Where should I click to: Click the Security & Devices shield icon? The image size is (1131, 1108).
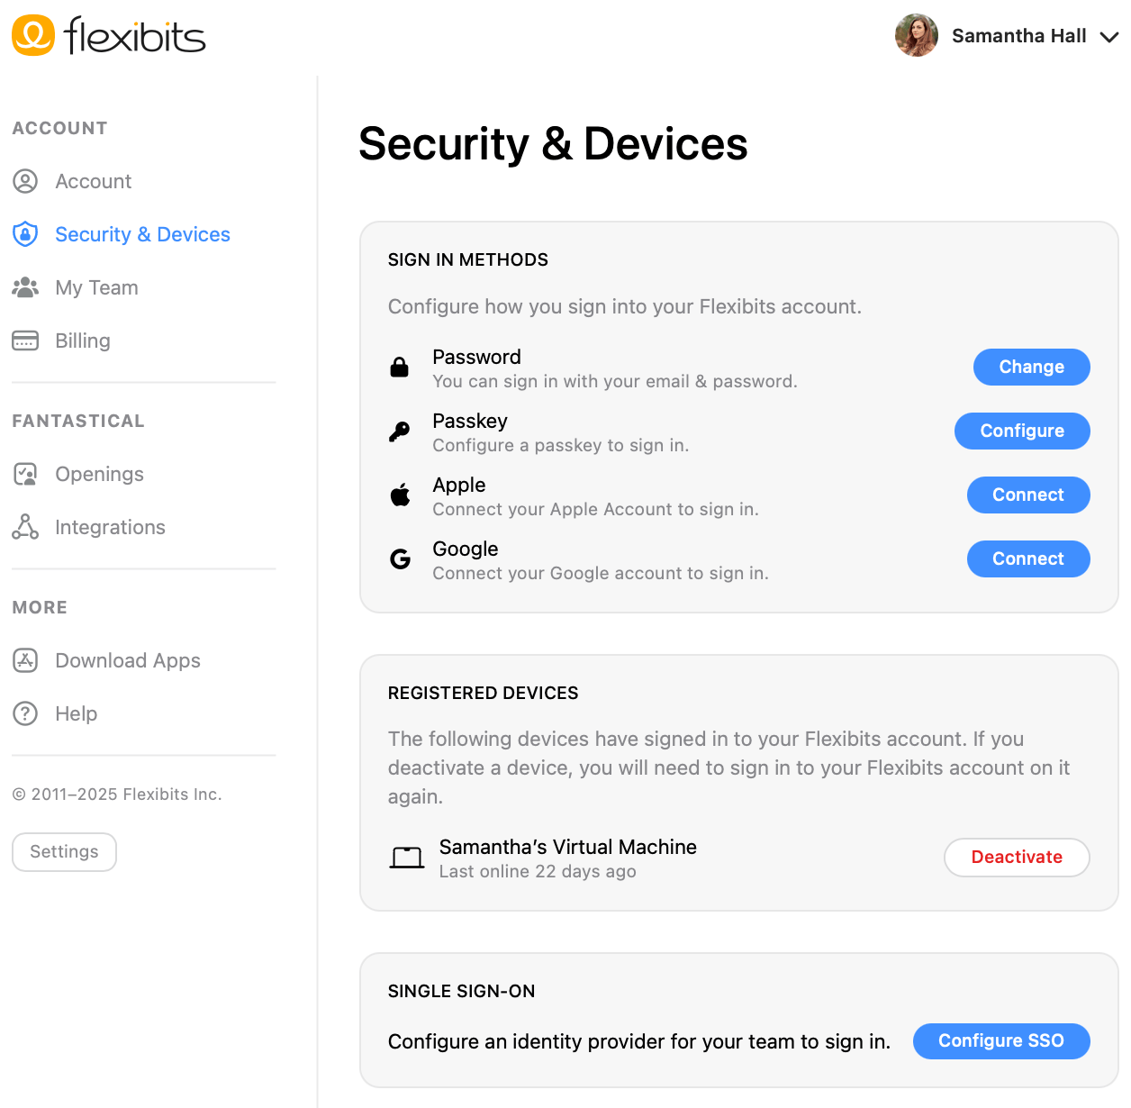[x=25, y=234]
